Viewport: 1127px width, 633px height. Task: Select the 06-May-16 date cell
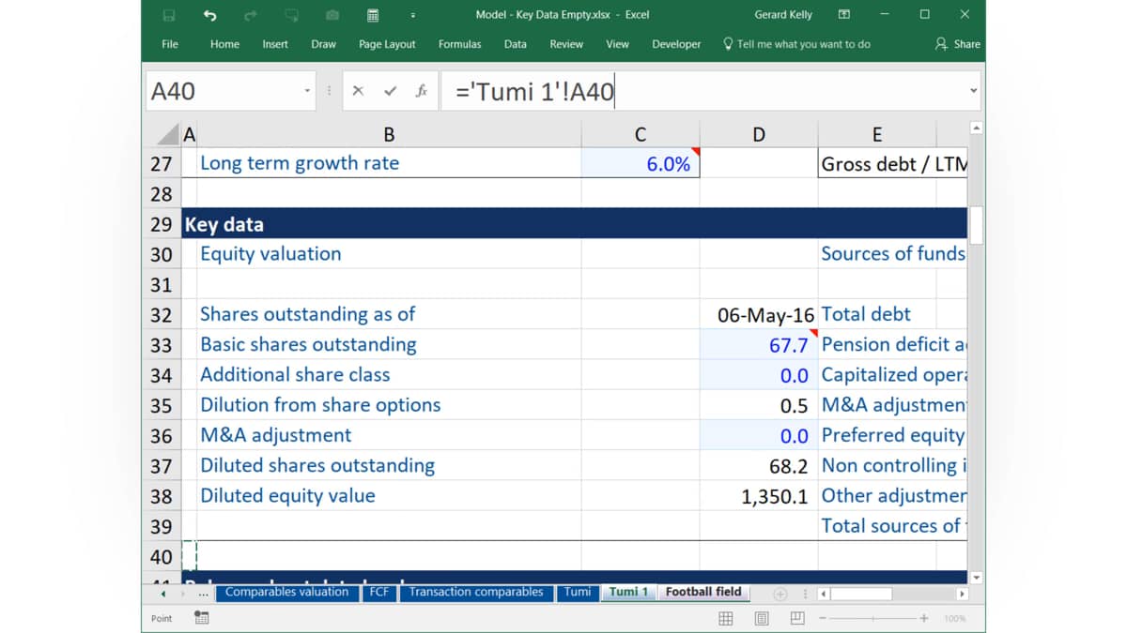(x=759, y=314)
